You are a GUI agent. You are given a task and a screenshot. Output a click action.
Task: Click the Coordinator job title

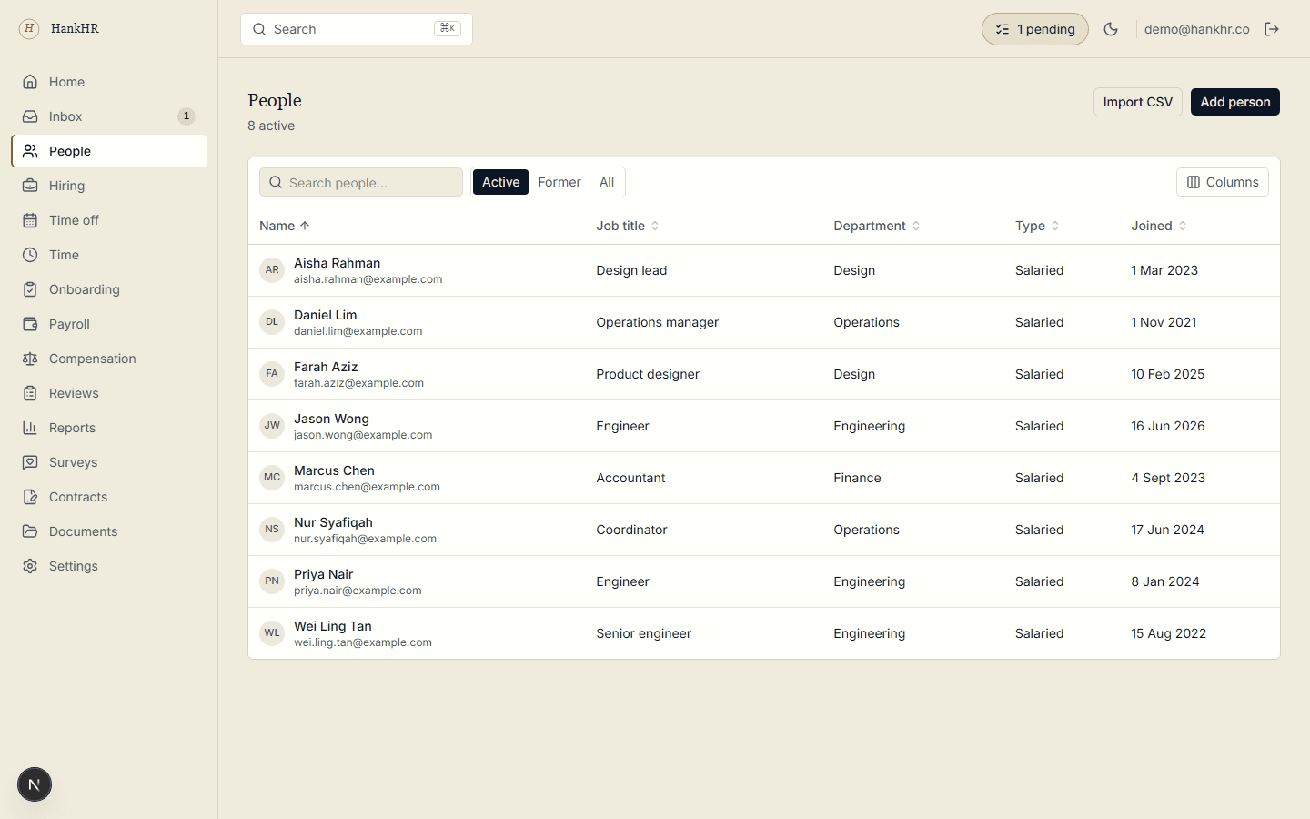[631, 530]
